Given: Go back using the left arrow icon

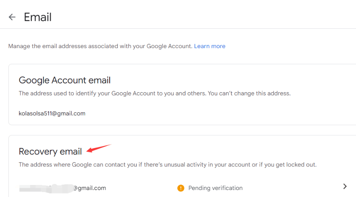Looking at the screenshot, I should coord(12,17).
